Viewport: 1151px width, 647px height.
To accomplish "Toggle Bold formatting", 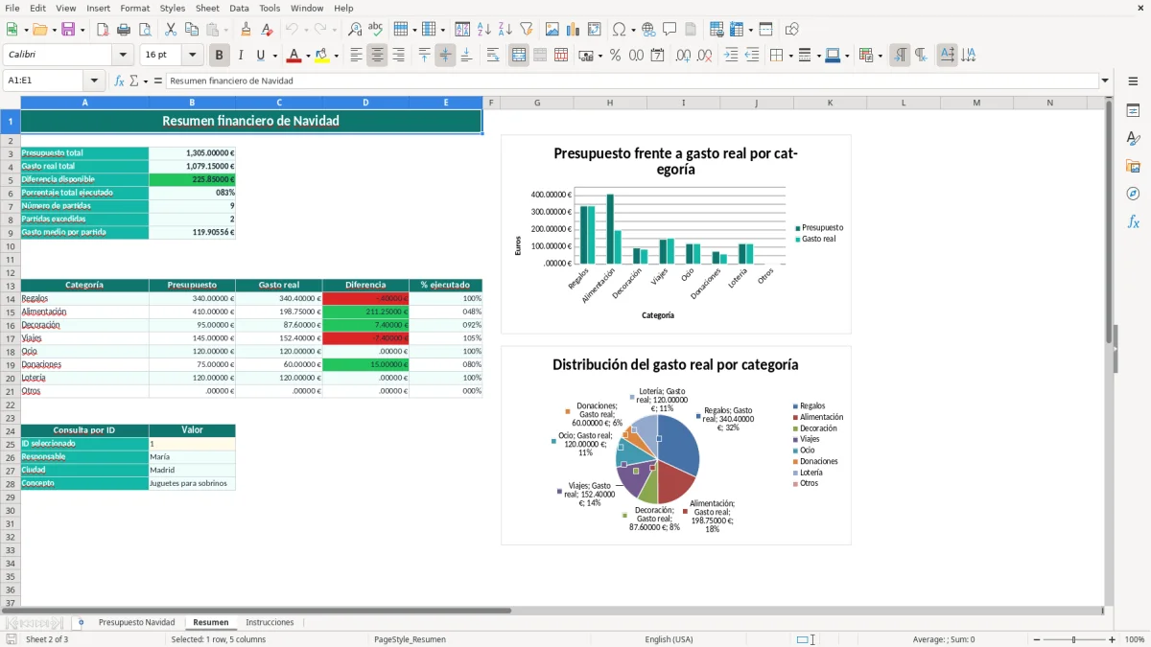I will coord(220,56).
